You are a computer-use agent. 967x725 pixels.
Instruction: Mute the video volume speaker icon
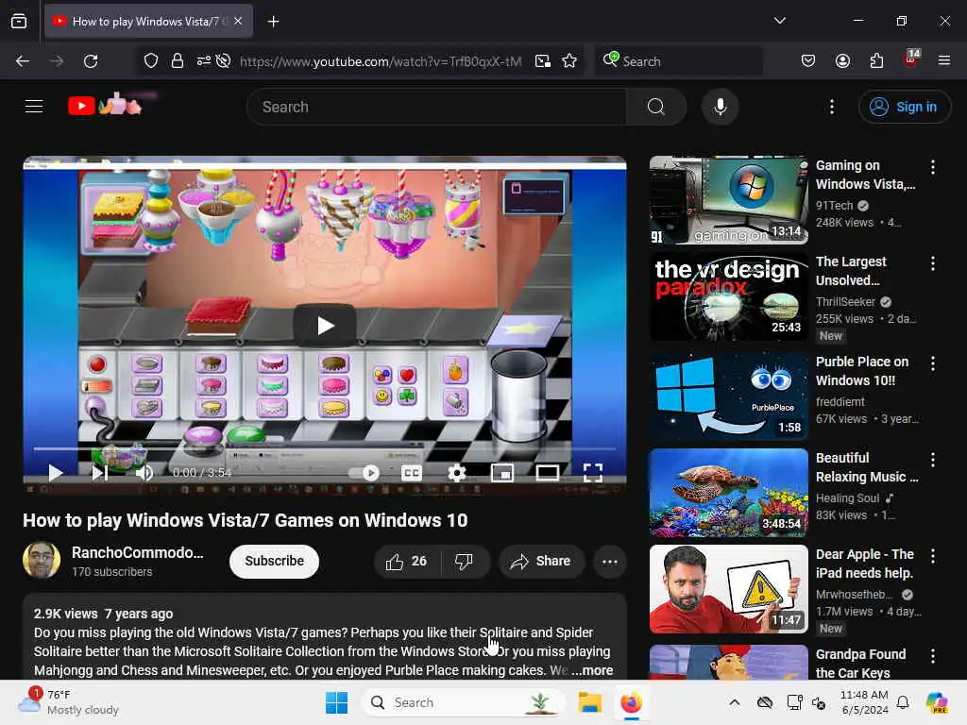coord(144,473)
